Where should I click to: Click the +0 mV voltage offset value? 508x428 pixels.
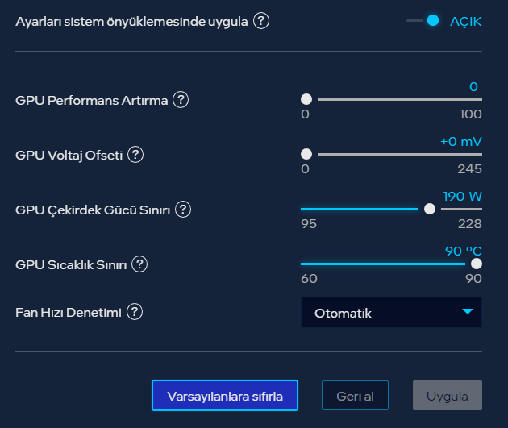click(x=460, y=141)
